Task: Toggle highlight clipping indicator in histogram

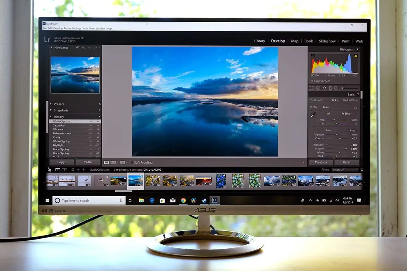Action: tap(356, 56)
